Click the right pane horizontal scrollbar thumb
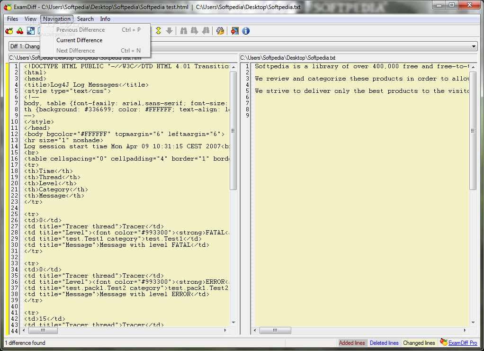Image resolution: width=484 pixels, height=351 pixels. click(275, 330)
